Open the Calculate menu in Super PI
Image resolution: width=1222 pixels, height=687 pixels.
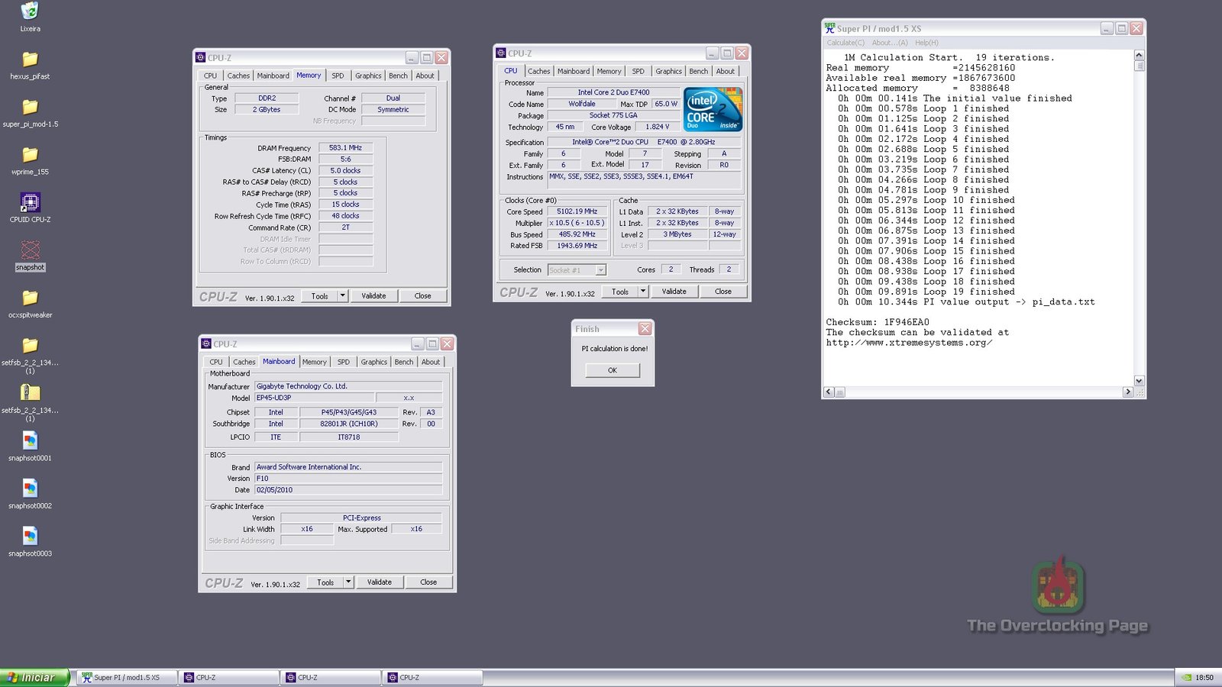point(845,43)
